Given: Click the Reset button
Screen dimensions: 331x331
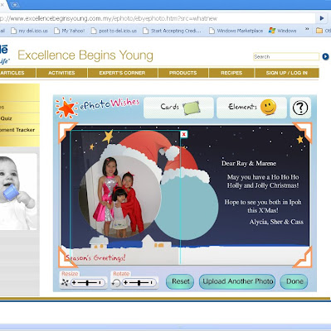Looking at the screenshot, I should (x=180, y=281).
